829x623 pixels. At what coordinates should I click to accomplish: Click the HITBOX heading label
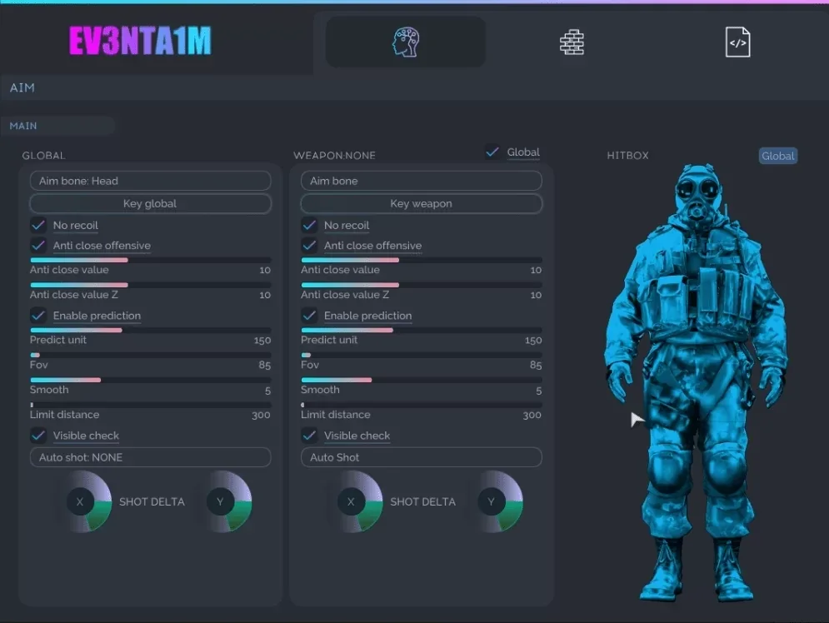click(x=627, y=156)
